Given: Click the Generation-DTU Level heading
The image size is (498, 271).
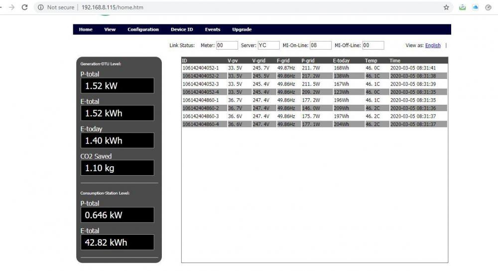Looking at the screenshot, I should tap(101, 64).
